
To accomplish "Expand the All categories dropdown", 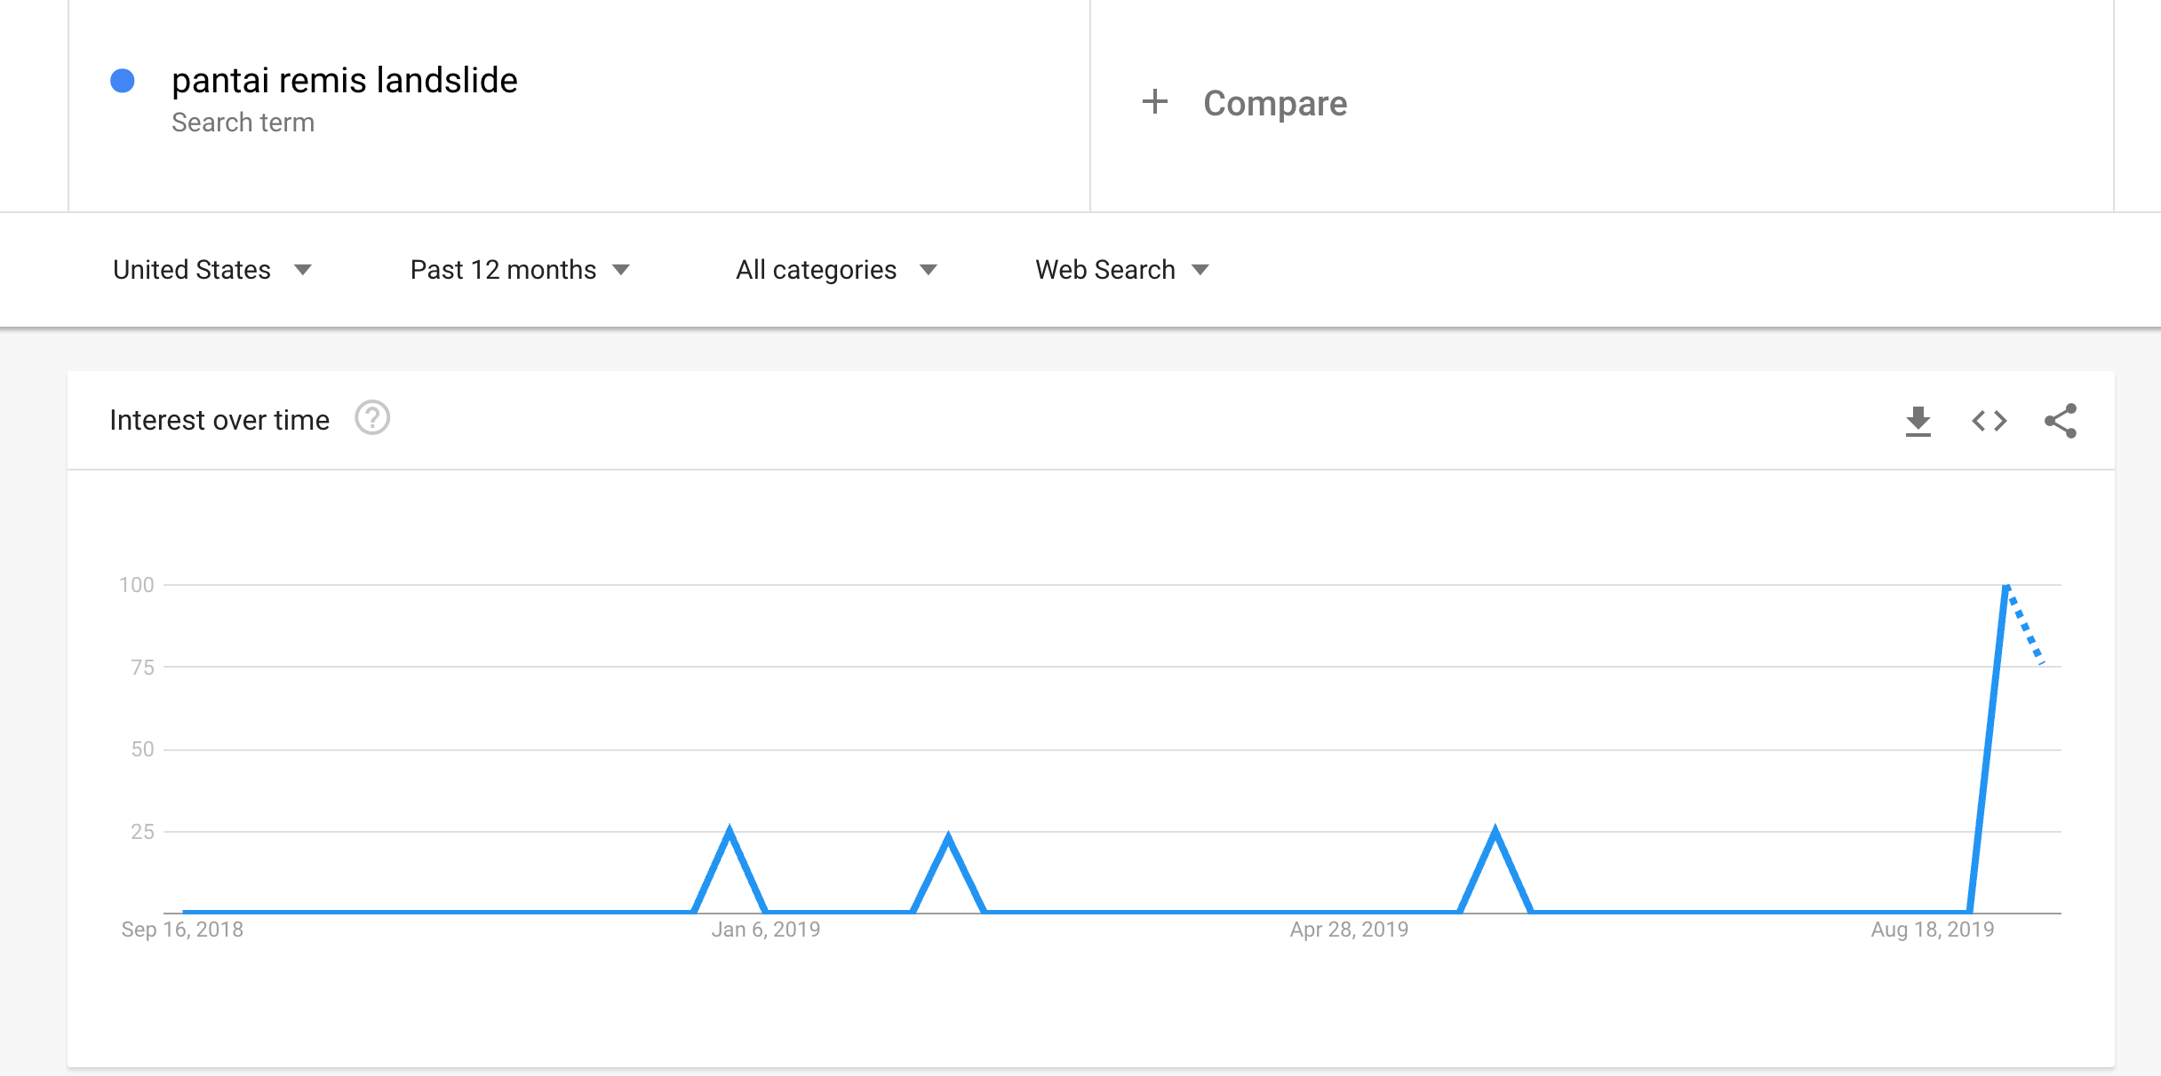I will click(x=836, y=270).
